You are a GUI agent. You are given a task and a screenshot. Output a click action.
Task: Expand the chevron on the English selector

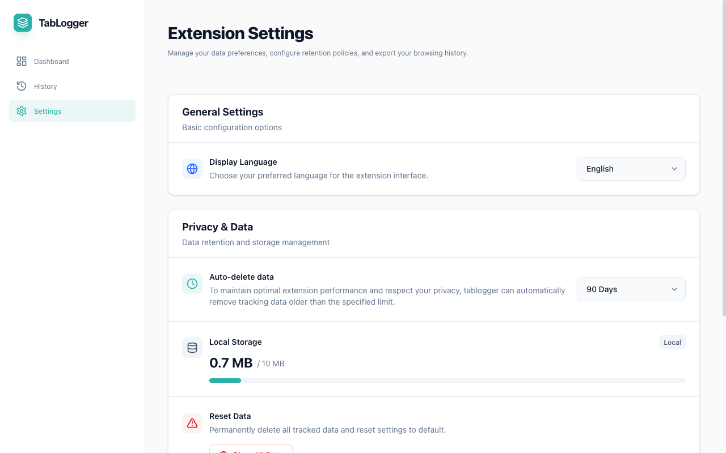point(674,168)
